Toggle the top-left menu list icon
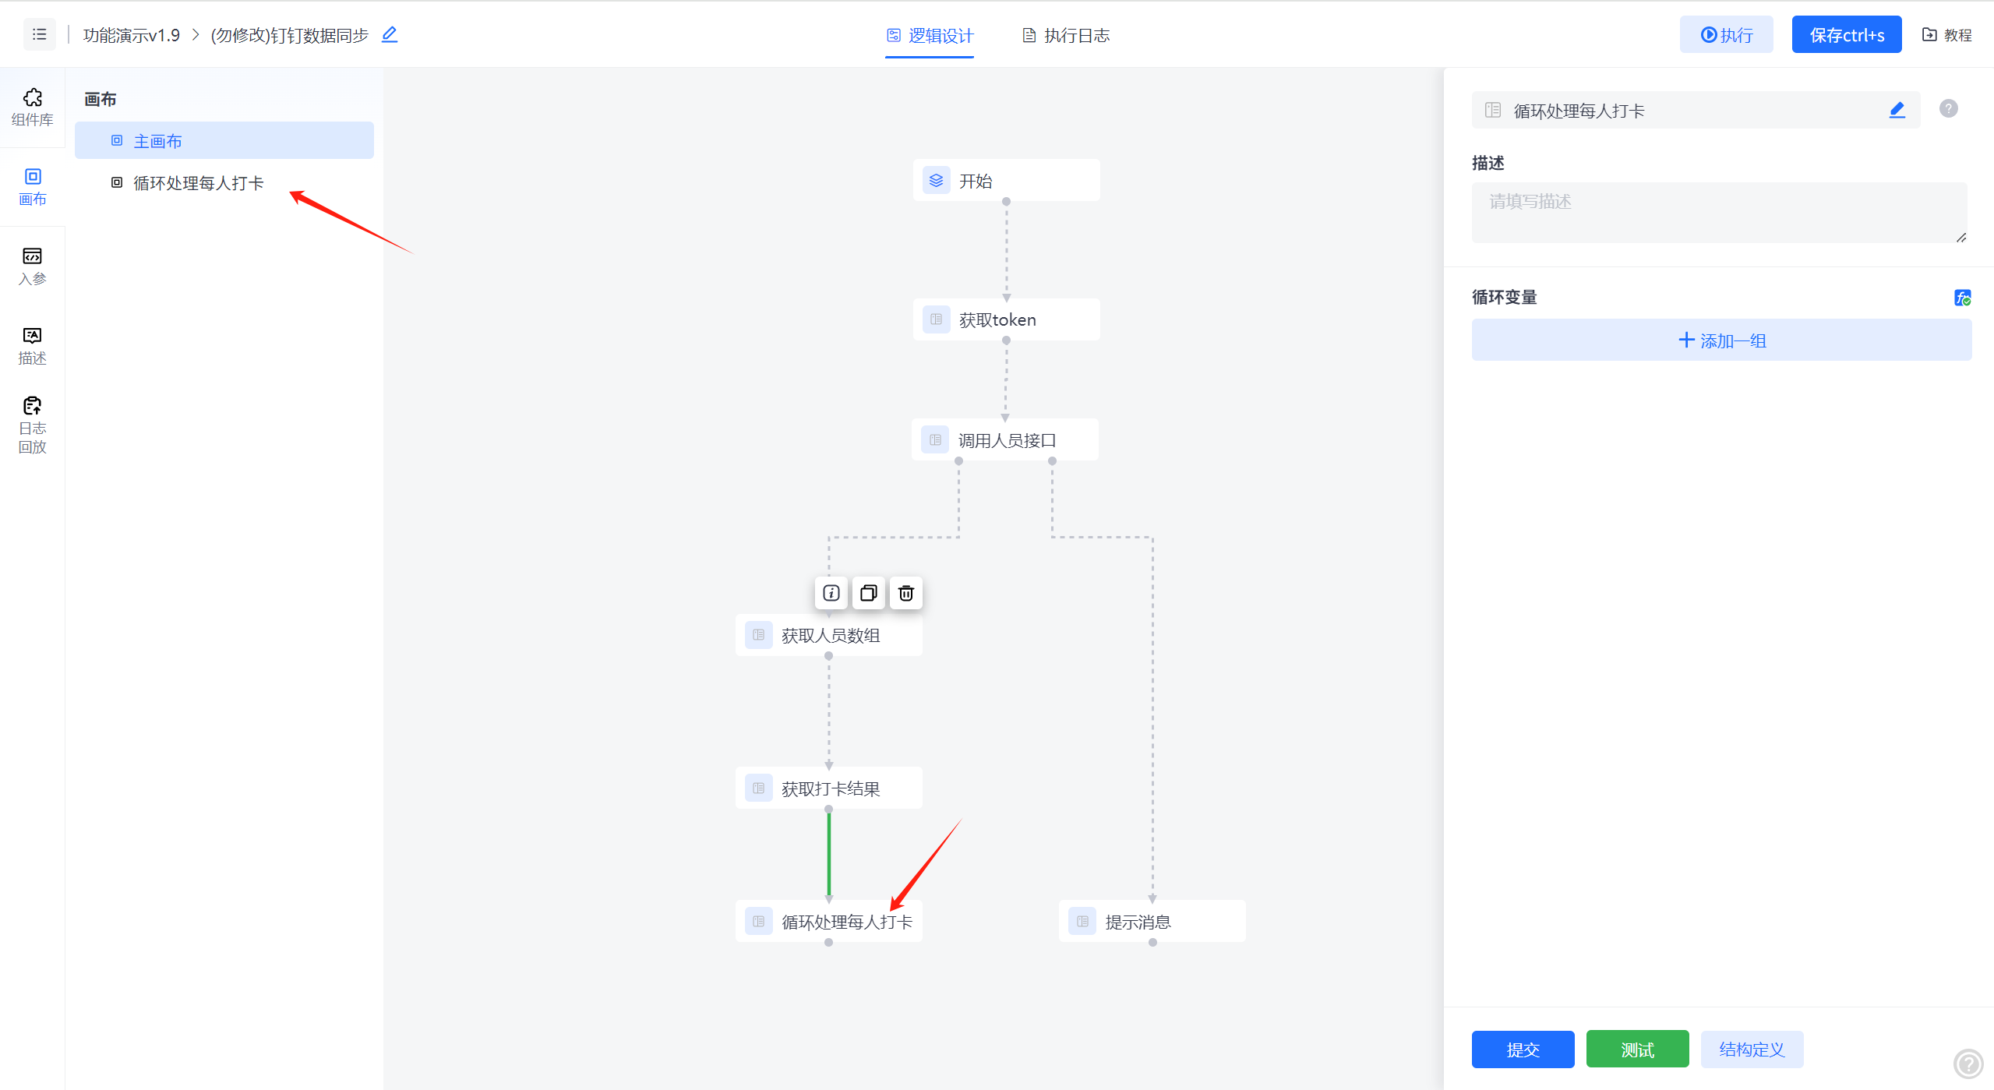Image resolution: width=1994 pixels, height=1090 pixels. coord(39,35)
